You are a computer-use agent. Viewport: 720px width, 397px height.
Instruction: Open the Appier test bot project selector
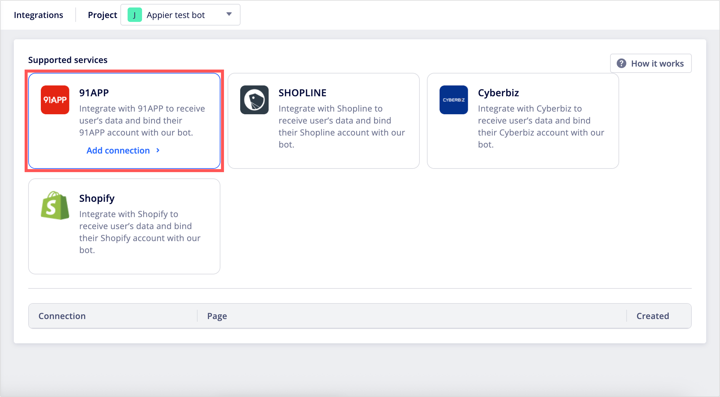180,15
